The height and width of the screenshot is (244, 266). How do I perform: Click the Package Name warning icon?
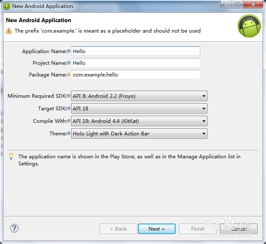(x=69, y=74)
